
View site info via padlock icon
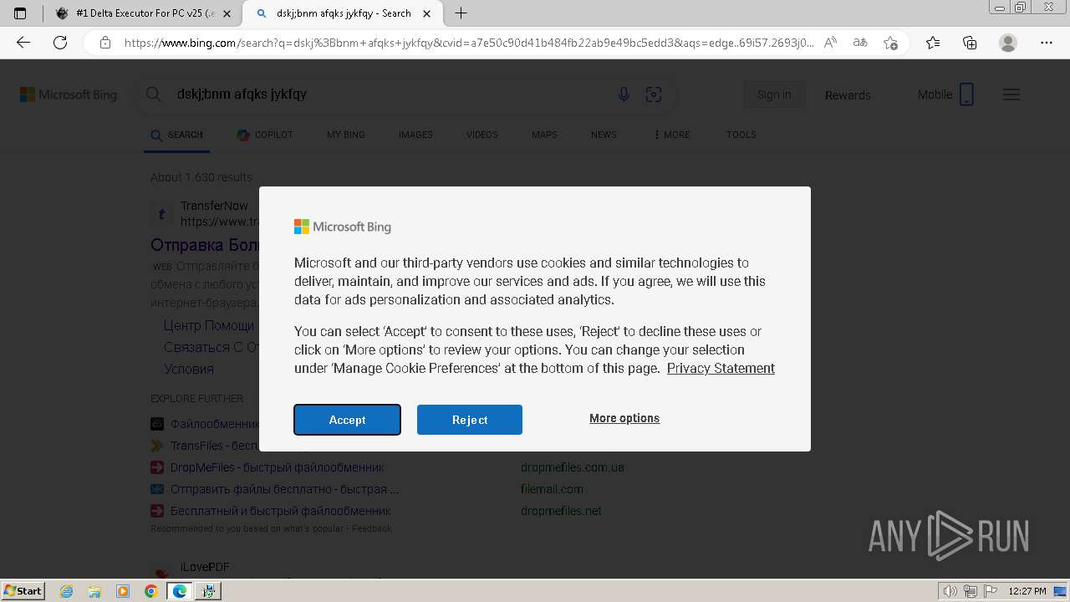pos(105,43)
